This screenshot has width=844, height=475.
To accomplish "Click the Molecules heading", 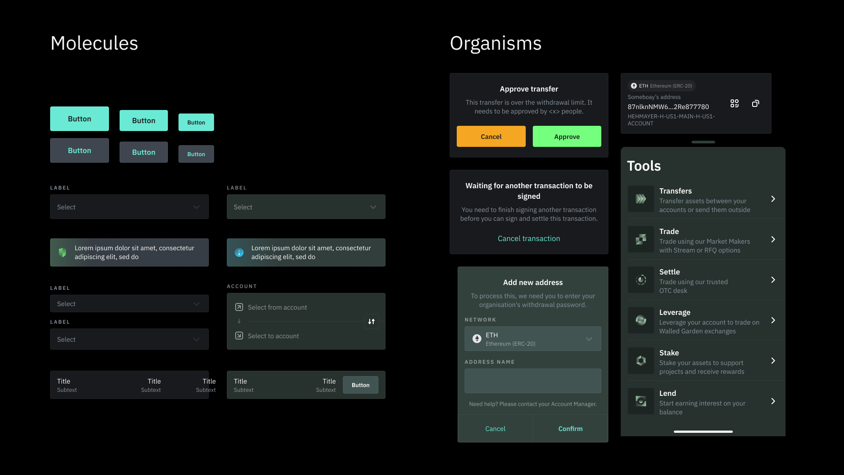I will pyautogui.click(x=95, y=43).
